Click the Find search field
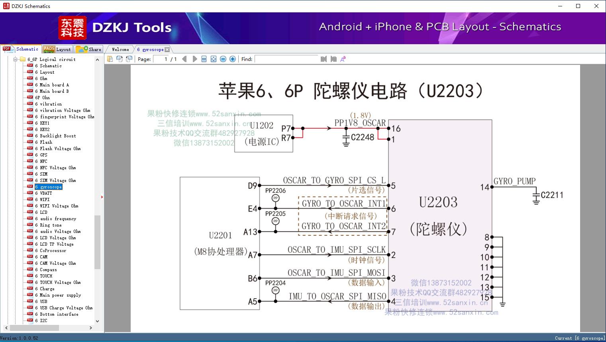The width and height of the screenshot is (606, 342). click(x=286, y=59)
